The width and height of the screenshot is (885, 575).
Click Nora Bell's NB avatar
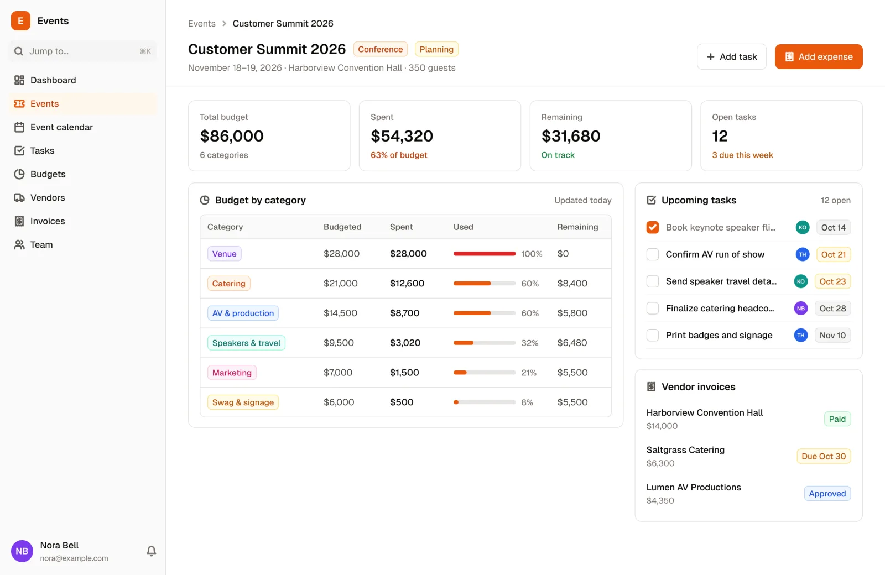pos(22,551)
